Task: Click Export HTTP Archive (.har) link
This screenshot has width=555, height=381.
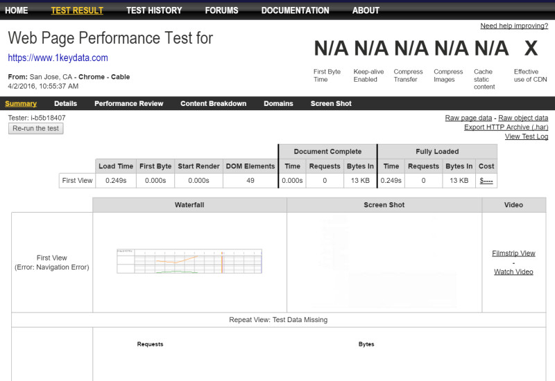Action: [x=506, y=127]
